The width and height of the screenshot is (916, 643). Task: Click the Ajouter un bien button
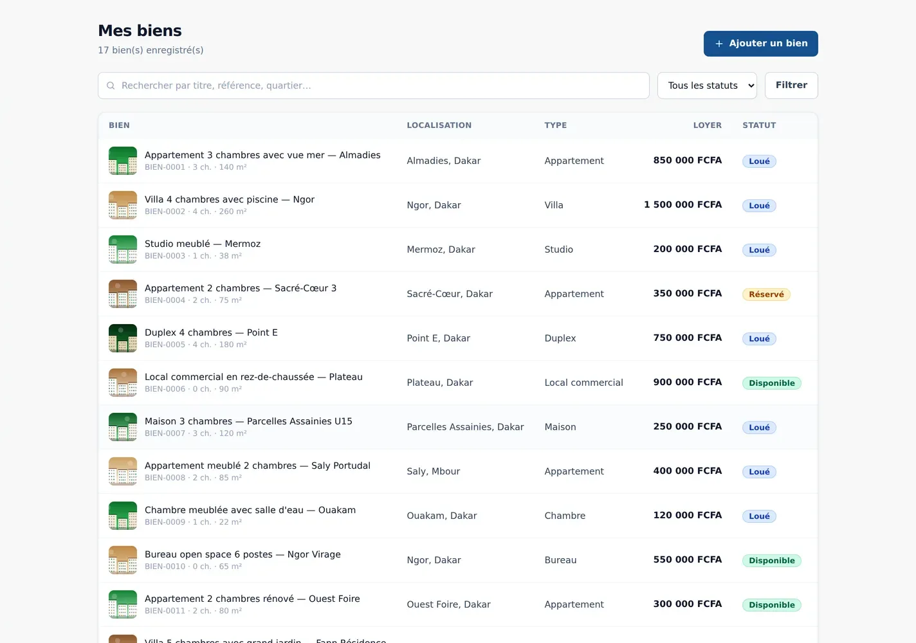click(760, 44)
